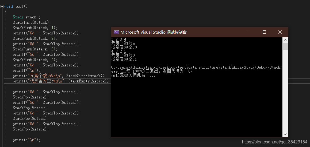Viewport: 310px width, 147px height.
Task: Click the console output '1 2 3 4'
Action: 119,39
